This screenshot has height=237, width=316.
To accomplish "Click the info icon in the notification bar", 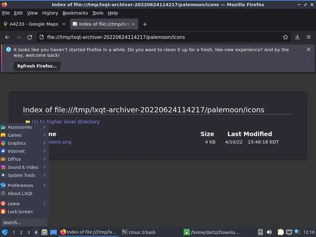I will coord(8,49).
